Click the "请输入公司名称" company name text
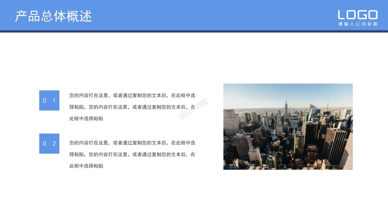 coord(358,23)
